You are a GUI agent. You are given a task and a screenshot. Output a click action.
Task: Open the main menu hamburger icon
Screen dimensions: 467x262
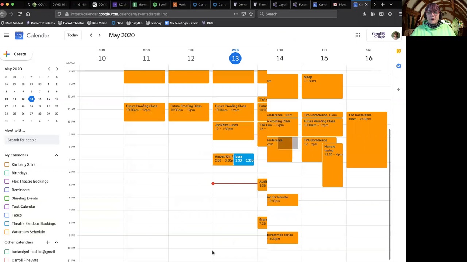pyautogui.click(x=7, y=35)
